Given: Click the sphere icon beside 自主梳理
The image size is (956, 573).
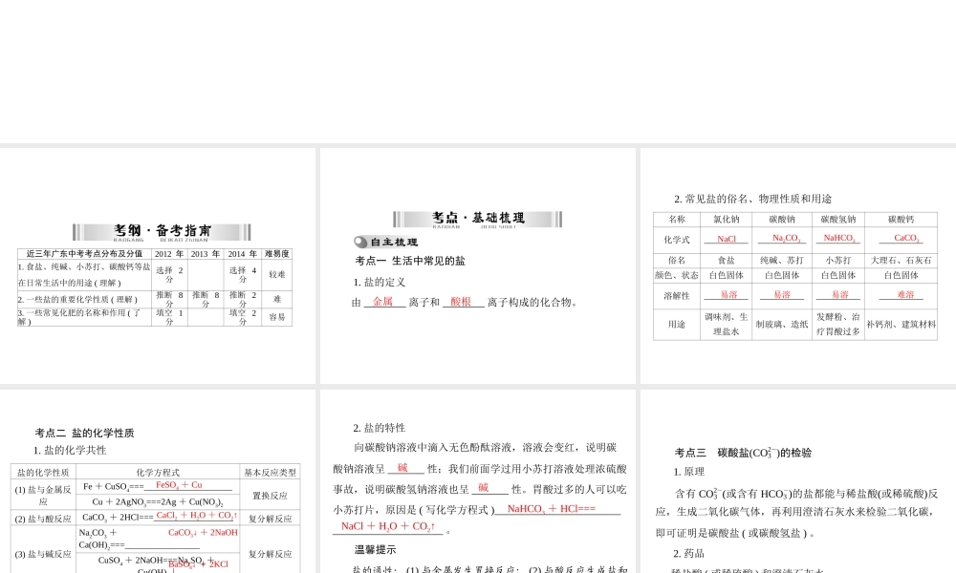Looking at the screenshot, I should coord(360,243).
